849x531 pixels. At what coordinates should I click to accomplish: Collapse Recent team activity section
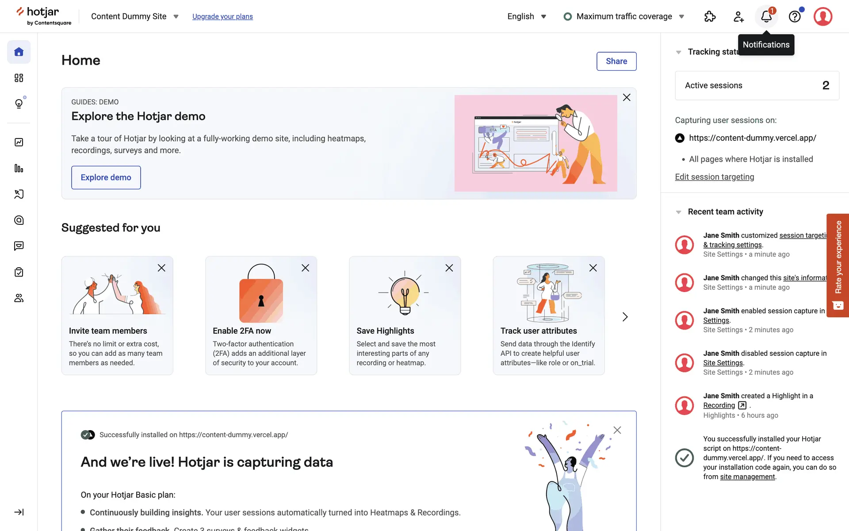pyautogui.click(x=678, y=212)
